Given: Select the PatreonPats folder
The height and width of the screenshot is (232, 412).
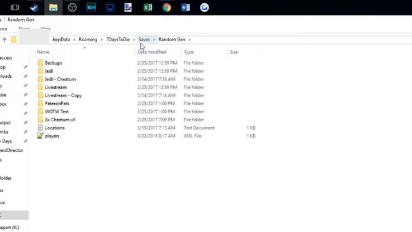Looking at the screenshot, I should pos(57,104).
